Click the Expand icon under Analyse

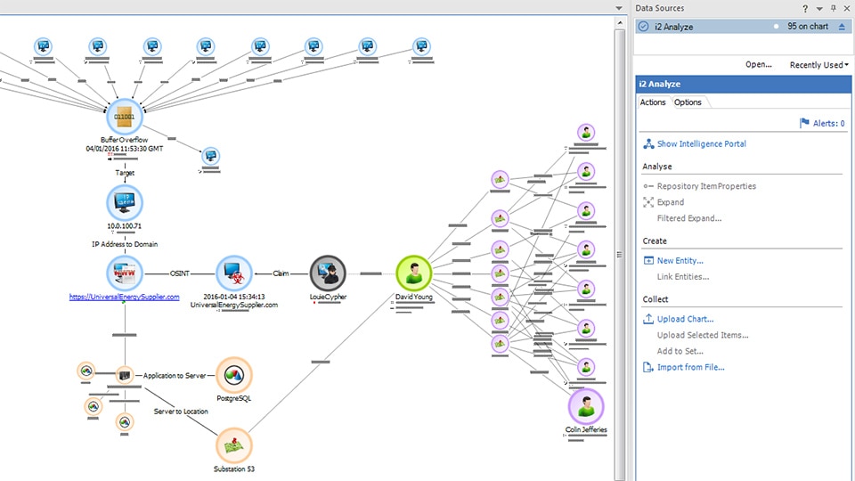pyautogui.click(x=648, y=202)
